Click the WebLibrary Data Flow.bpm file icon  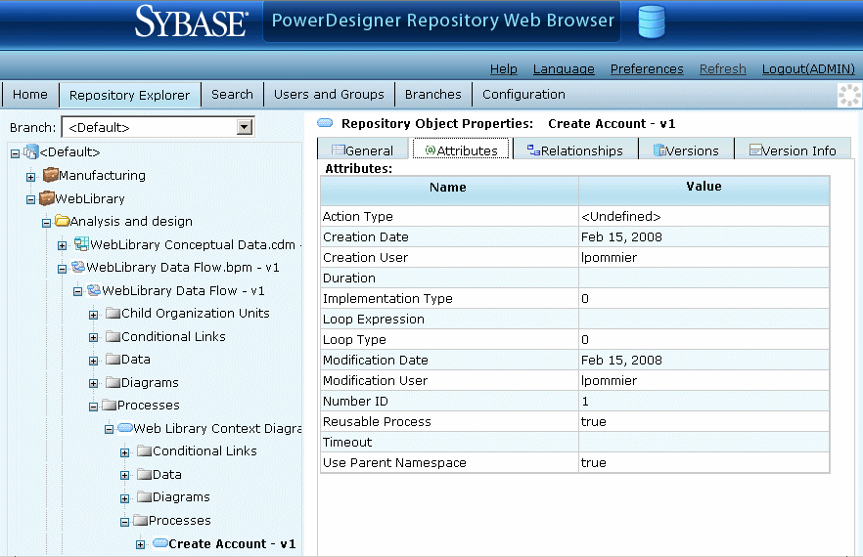click(77, 268)
